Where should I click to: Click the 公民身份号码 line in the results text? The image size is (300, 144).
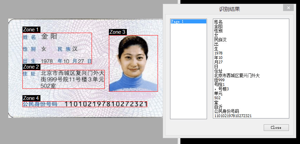coord(226,111)
